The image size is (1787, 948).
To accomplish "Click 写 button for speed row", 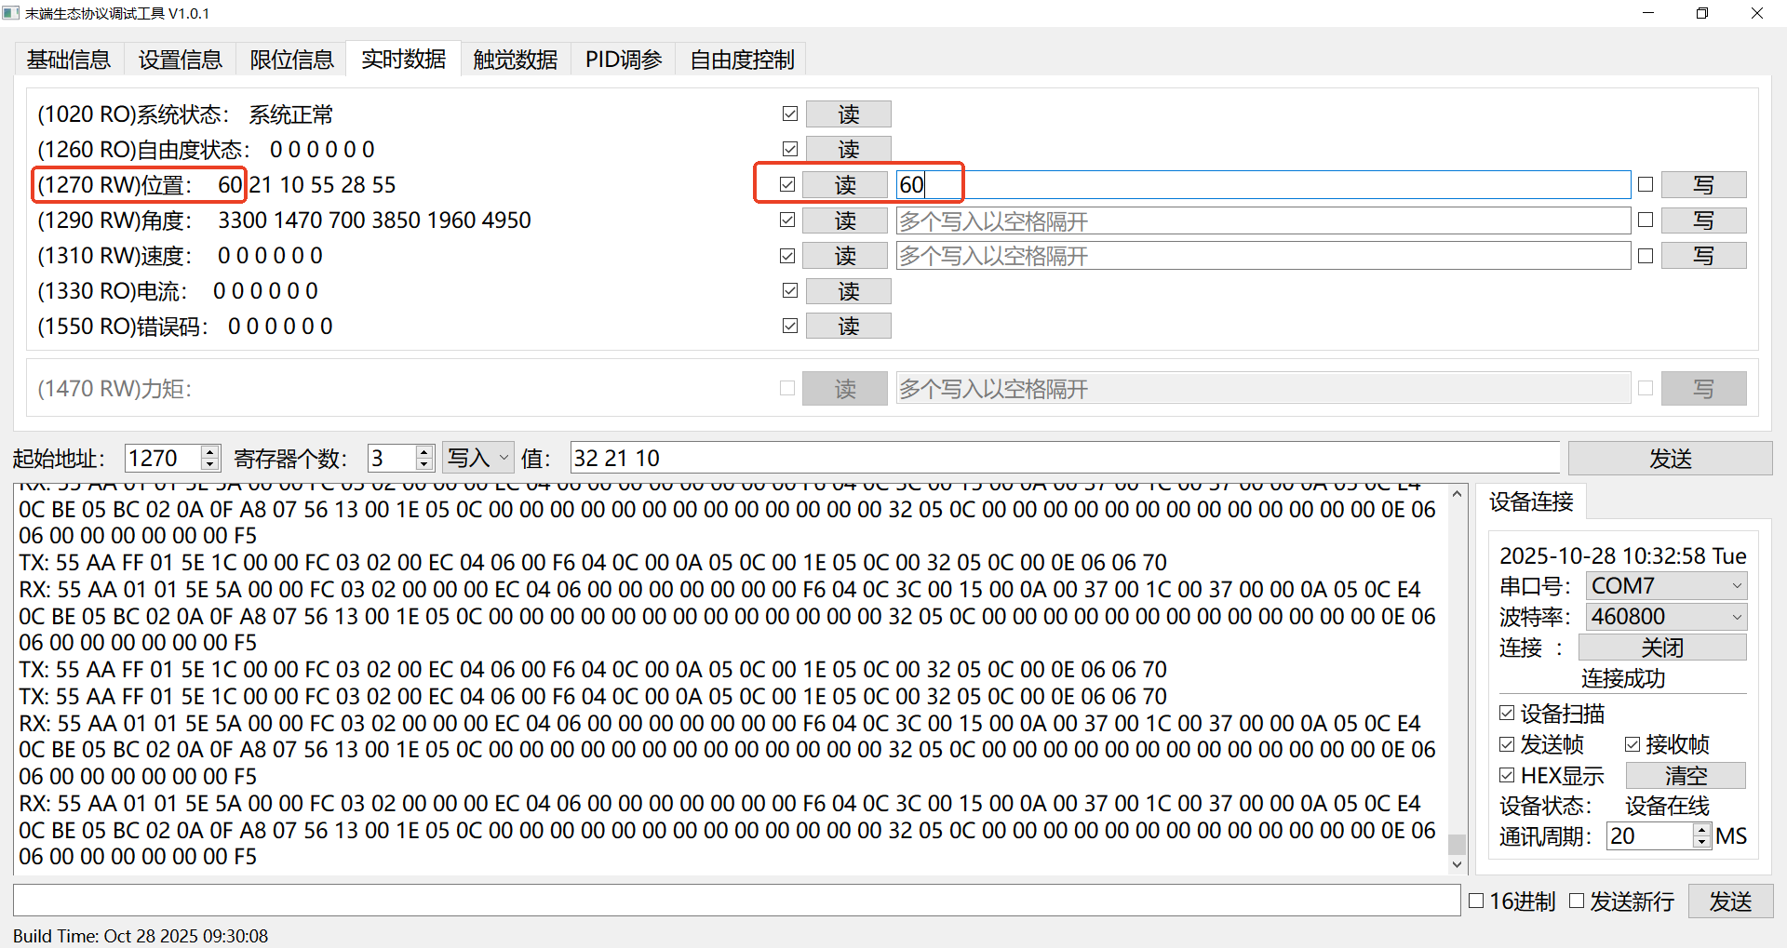I will pyautogui.click(x=1703, y=256).
